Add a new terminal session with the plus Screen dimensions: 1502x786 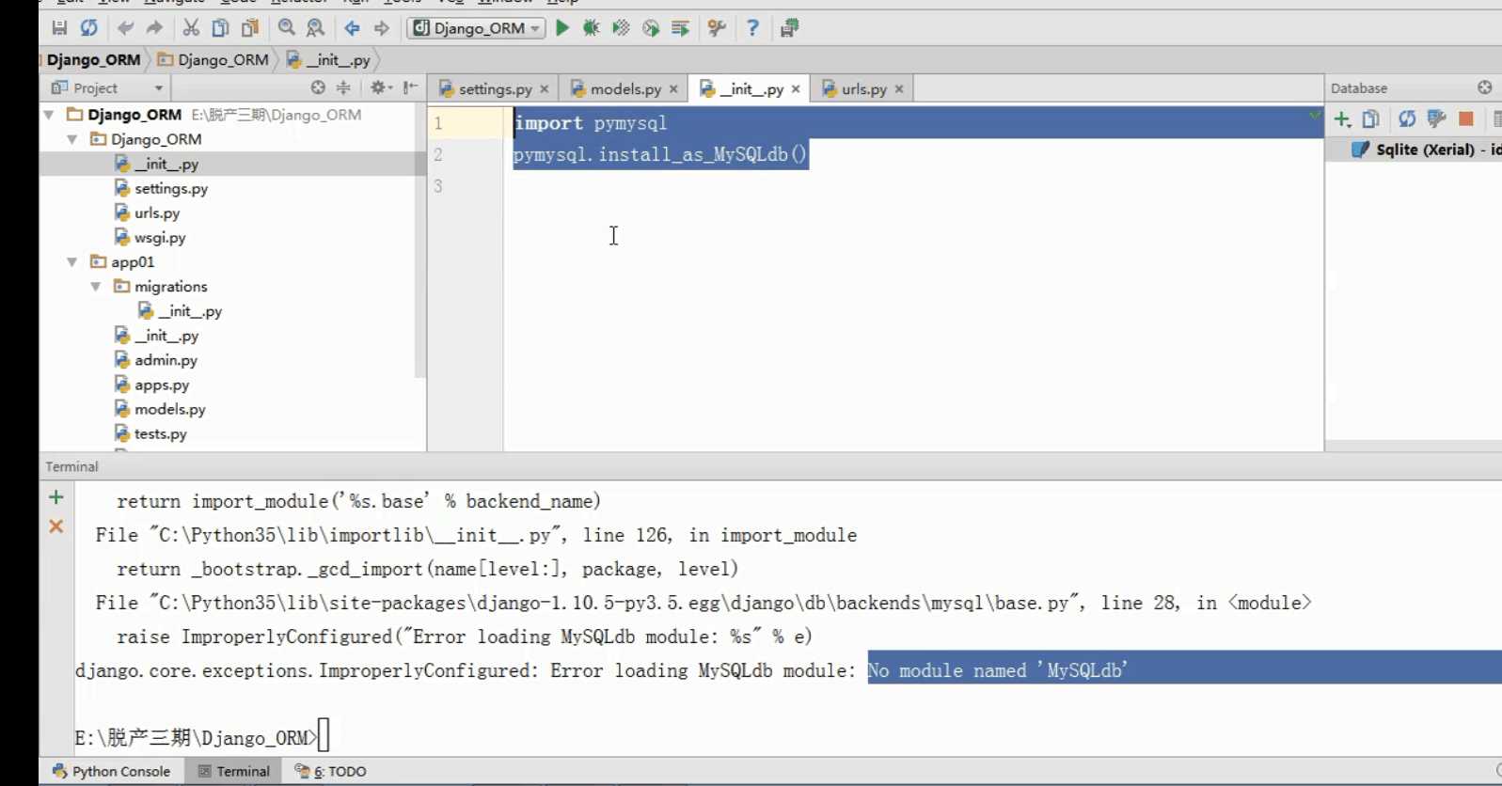tap(56, 497)
